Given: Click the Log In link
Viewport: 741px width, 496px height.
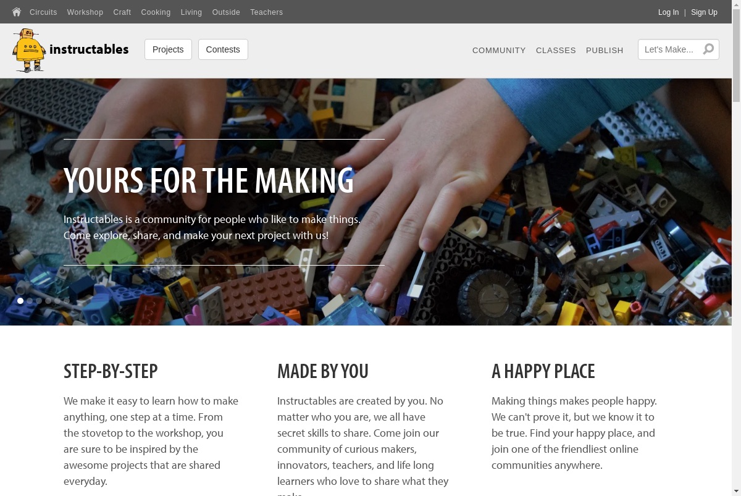Looking at the screenshot, I should coord(668,12).
